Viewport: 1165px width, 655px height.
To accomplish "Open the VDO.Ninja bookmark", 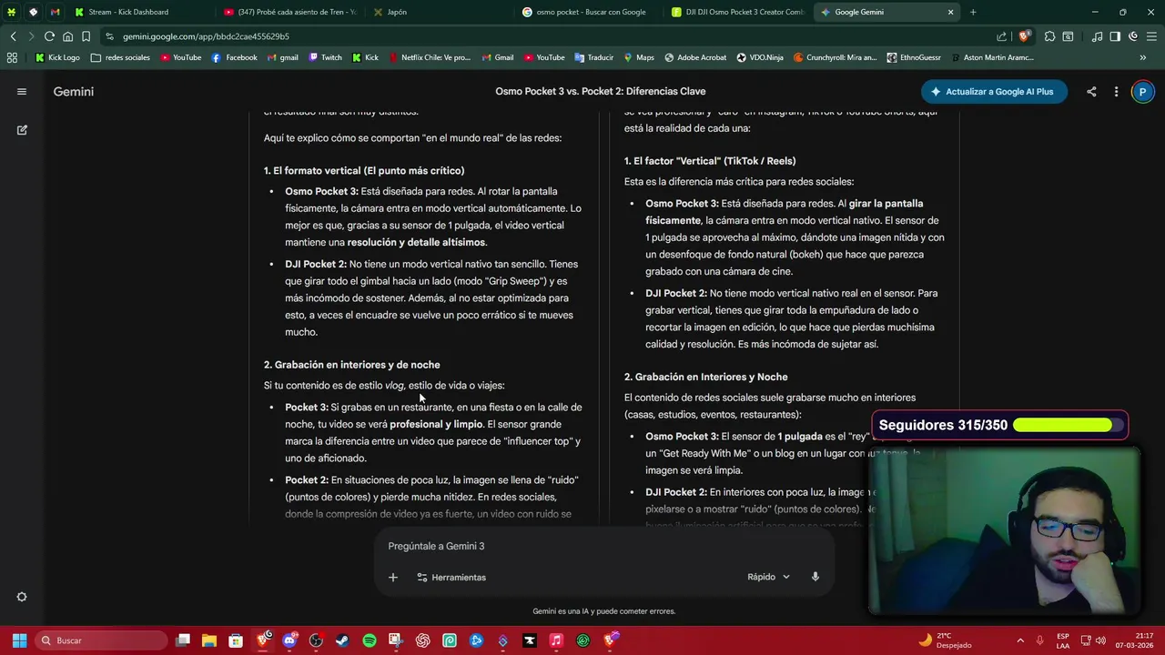I will pyautogui.click(x=760, y=57).
